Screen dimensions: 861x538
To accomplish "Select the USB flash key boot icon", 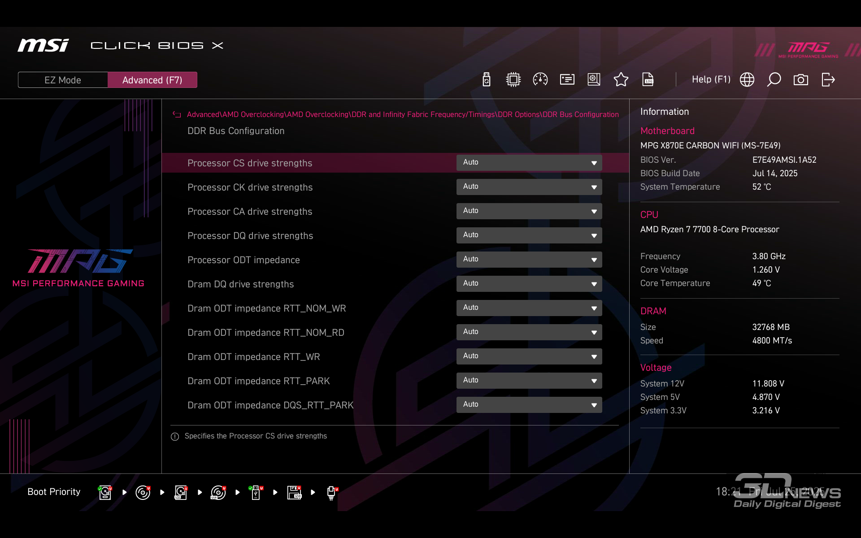I will point(256,492).
